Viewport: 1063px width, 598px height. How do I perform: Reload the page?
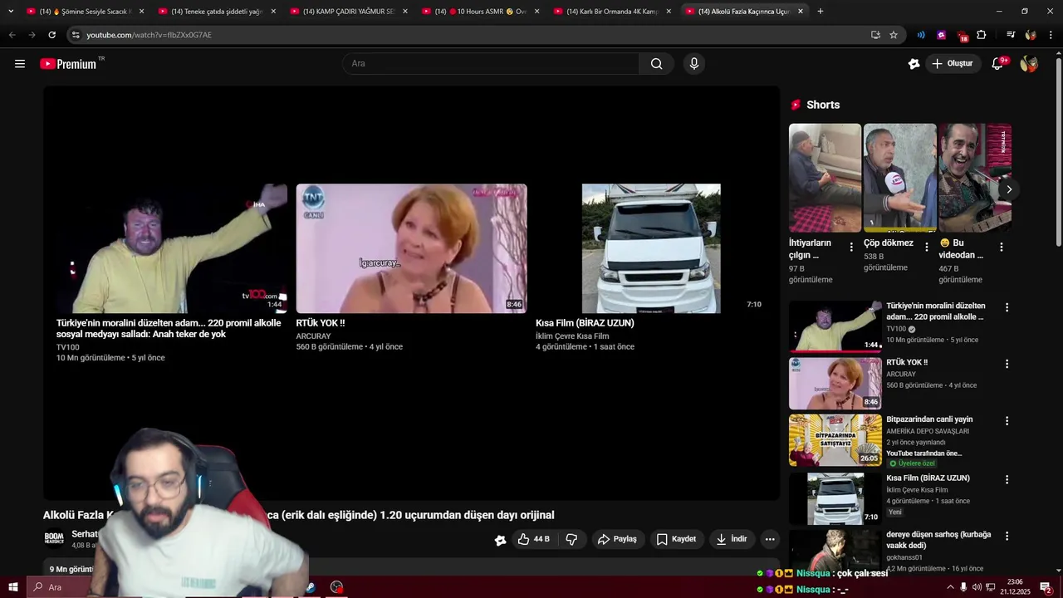coord(51,35)
